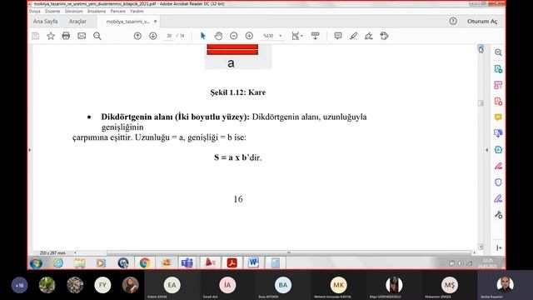Click the Oturum Aç sign-in button
This screenshot has width=533, height=300.
pos(482,21)
